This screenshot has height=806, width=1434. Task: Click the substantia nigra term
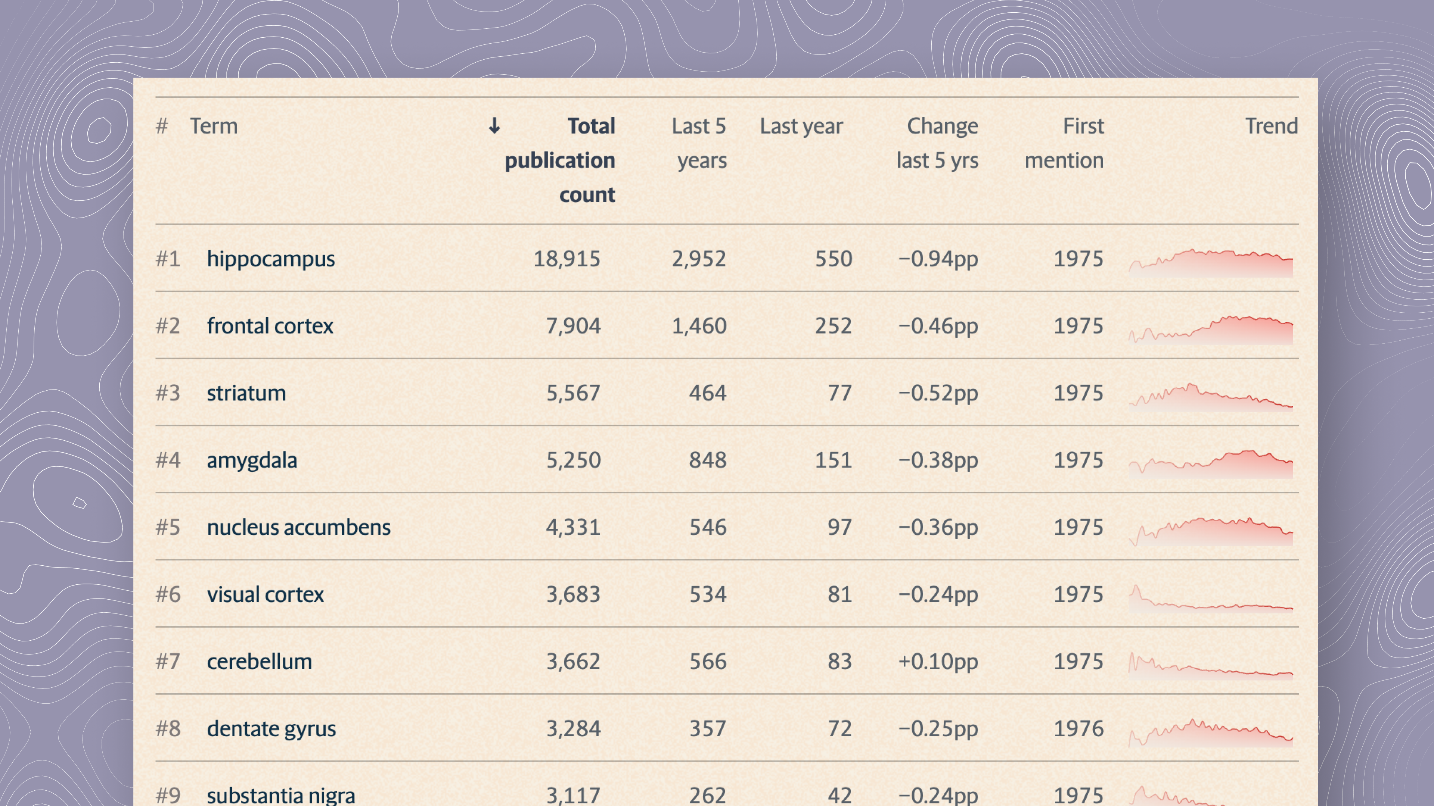pos(280,796)
